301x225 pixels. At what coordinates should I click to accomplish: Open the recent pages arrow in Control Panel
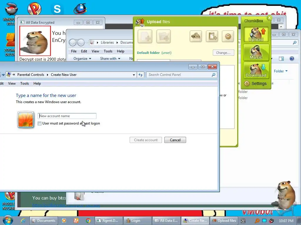coord(3,75)
